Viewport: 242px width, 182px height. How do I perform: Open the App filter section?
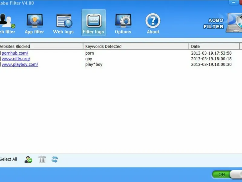[x=34, y=24]
